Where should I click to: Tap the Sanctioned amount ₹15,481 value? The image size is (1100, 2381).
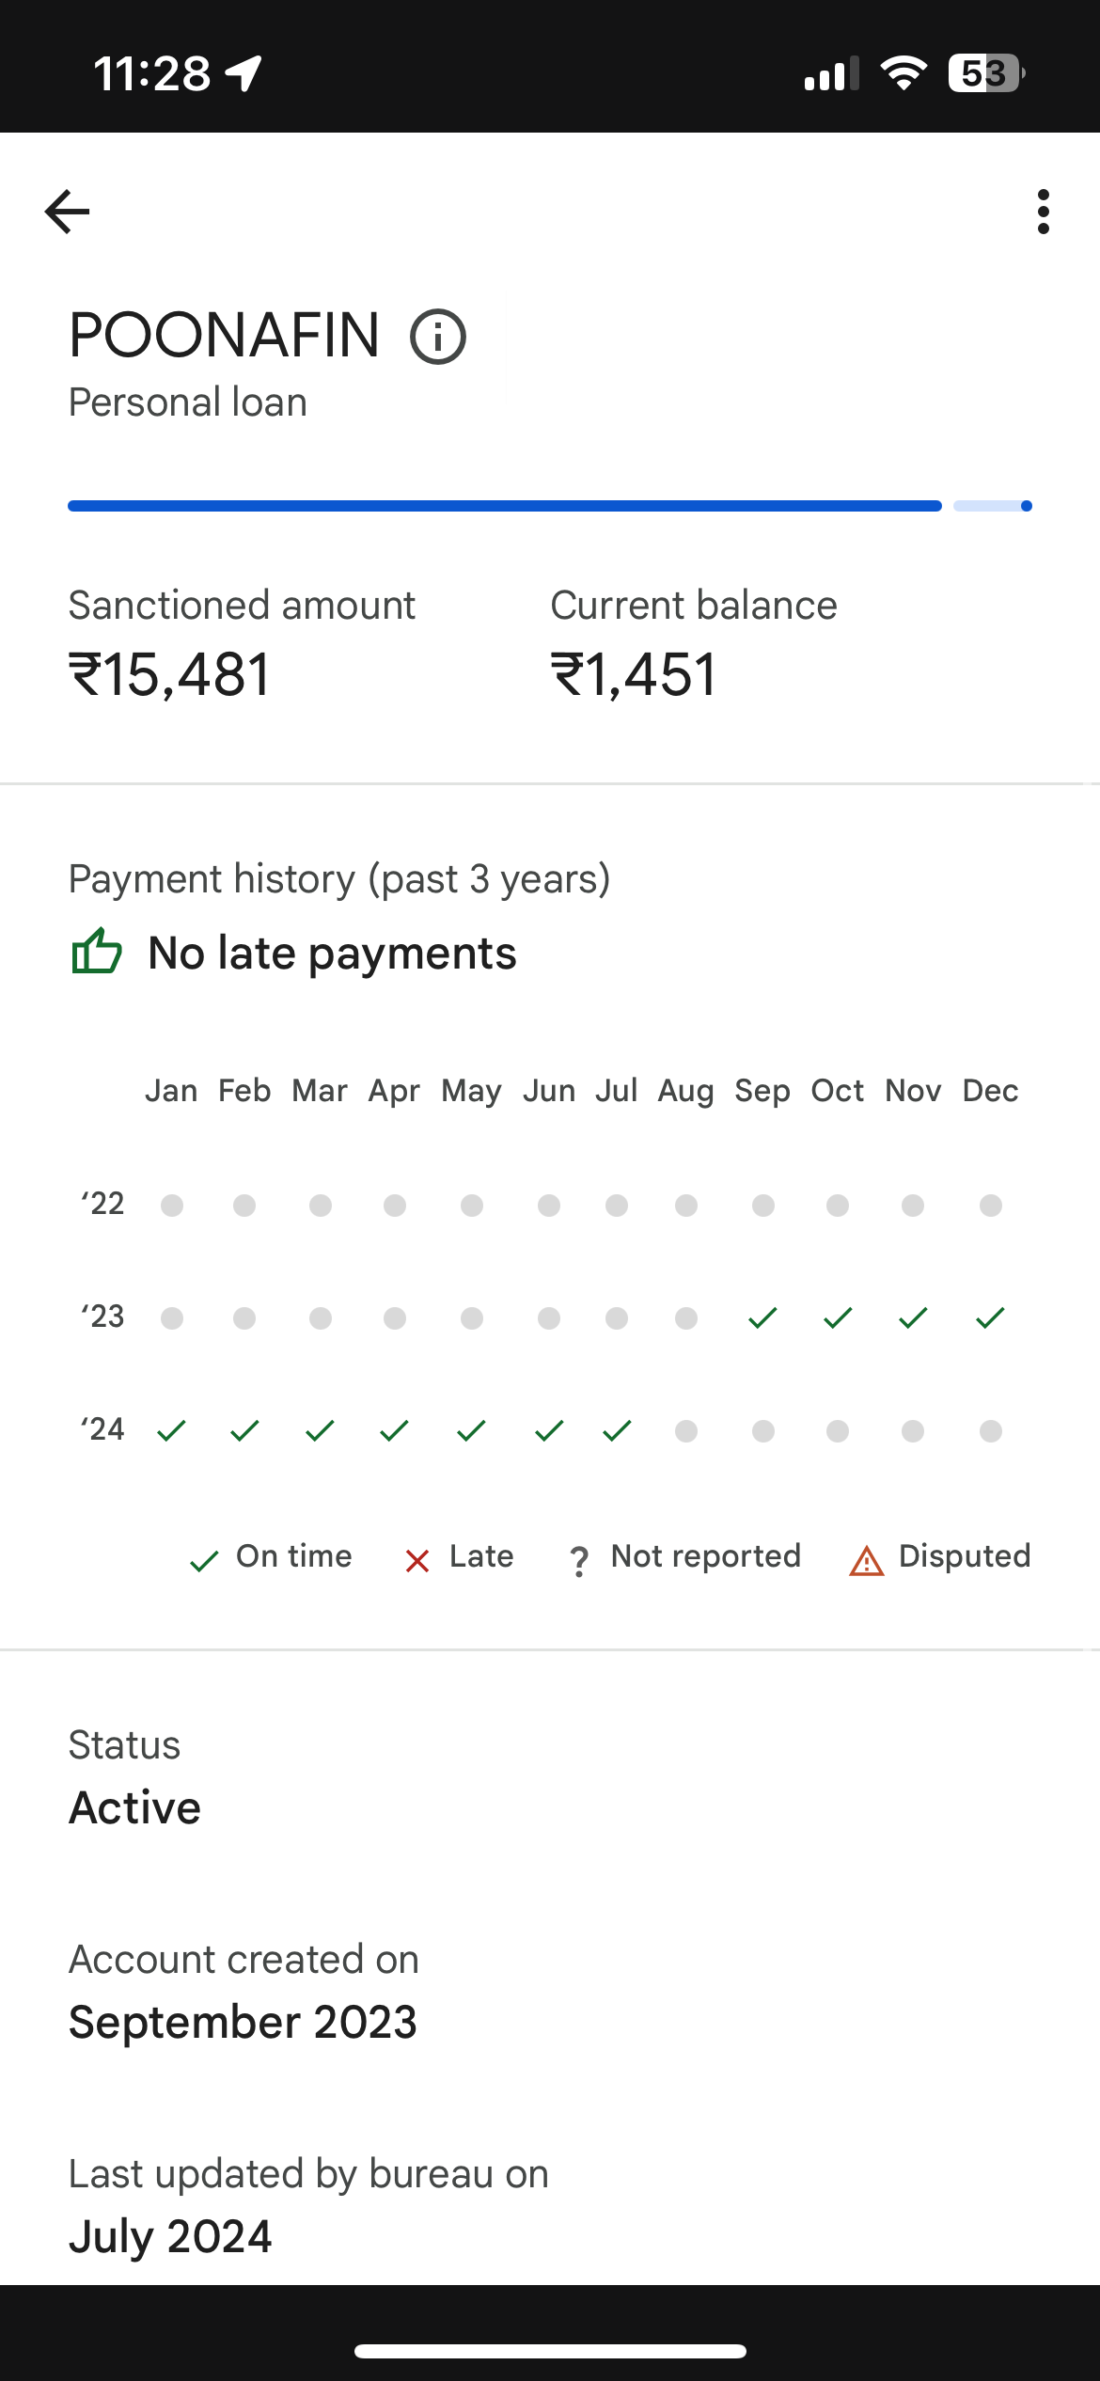coord(170,675)
